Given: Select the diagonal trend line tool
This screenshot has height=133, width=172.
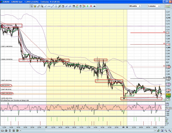Looking at the screenshot, I should click(x=53, y=6).
